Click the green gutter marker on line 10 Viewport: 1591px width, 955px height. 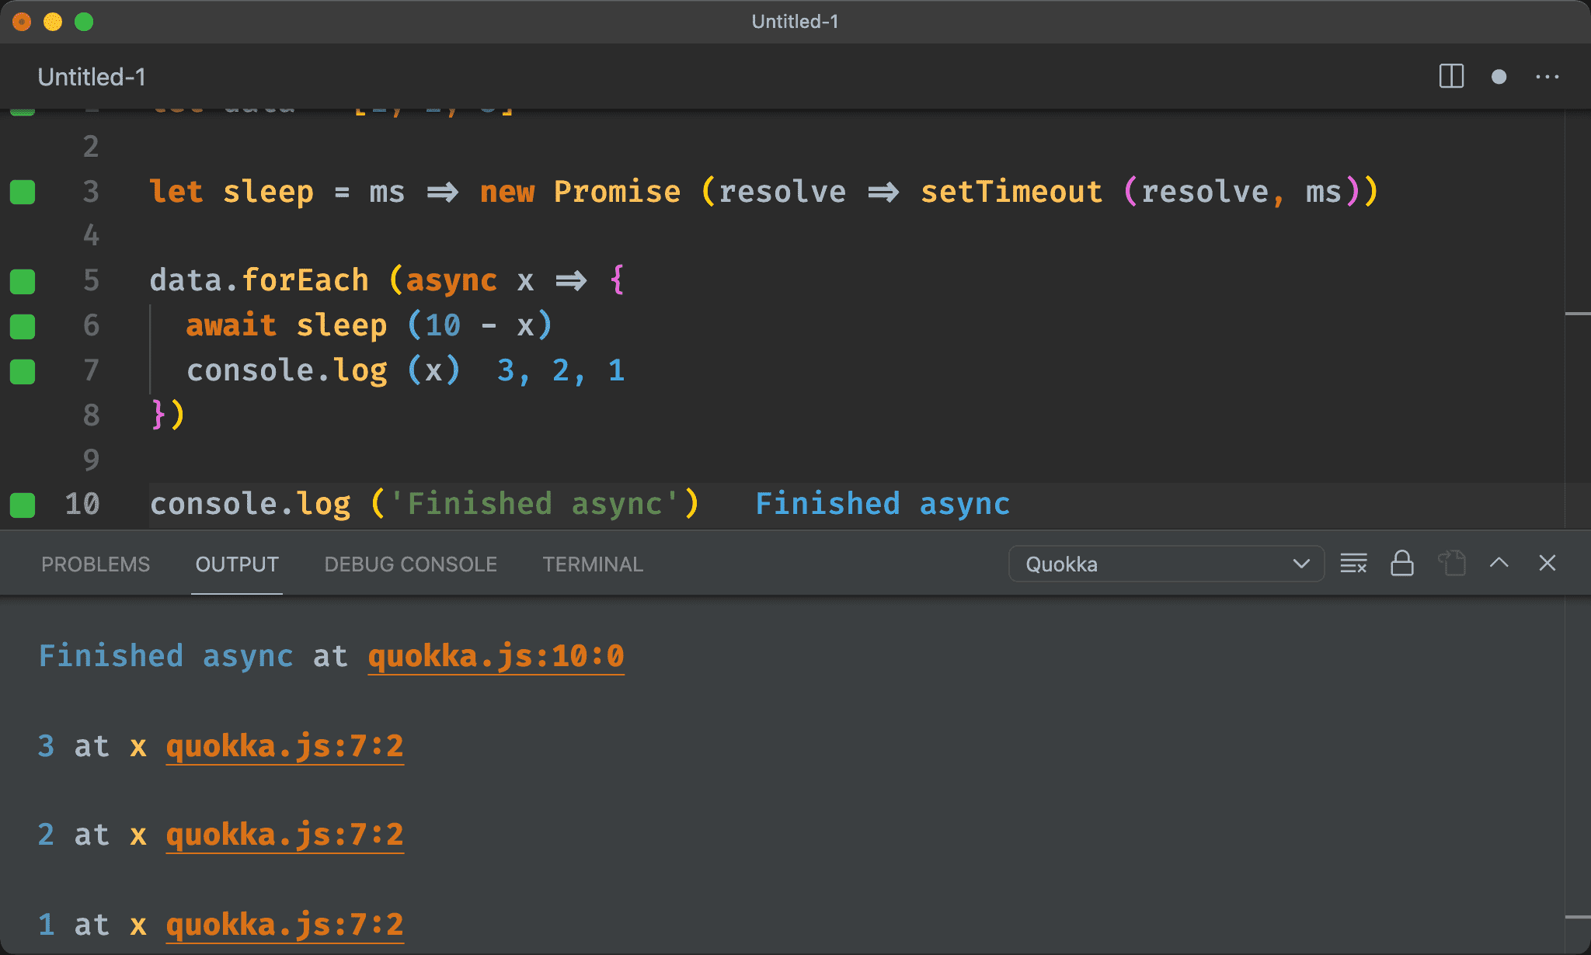23,505
